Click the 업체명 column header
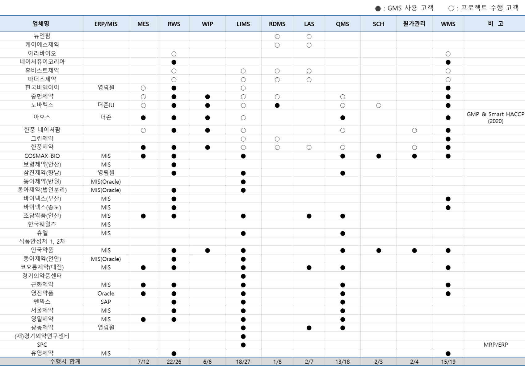The image size is (525, 366). tap(41, 24)
